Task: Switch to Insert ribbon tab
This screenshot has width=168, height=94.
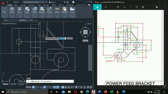Action: point(16,5)
